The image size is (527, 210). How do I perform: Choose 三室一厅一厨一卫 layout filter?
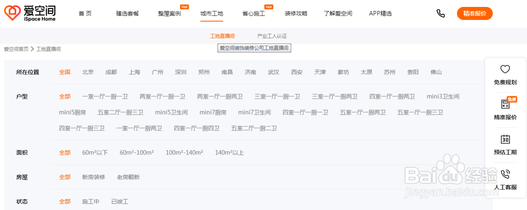(x=277, y=97)
